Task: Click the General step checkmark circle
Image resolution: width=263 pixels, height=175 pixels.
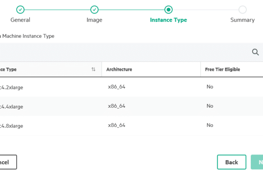Action: point(20,9)
